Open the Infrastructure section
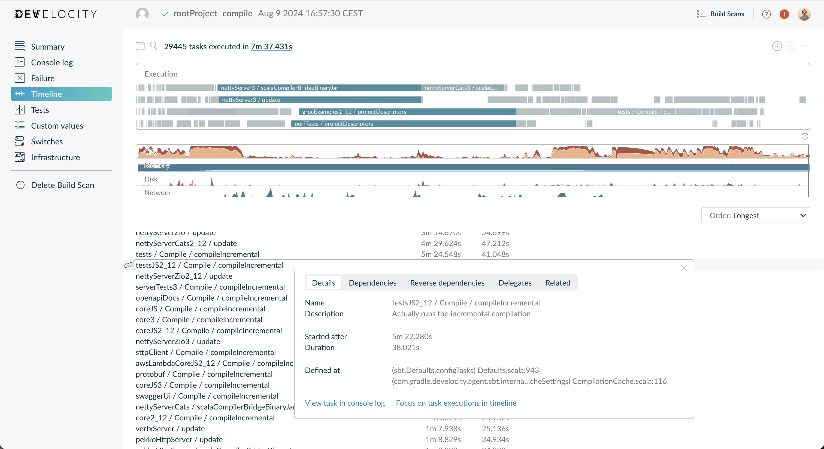Viewport: 824px width, 449px height. point(55,157)
